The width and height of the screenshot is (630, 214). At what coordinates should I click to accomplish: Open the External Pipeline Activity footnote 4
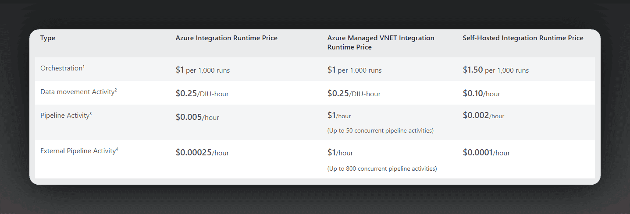tap(117, 149)
